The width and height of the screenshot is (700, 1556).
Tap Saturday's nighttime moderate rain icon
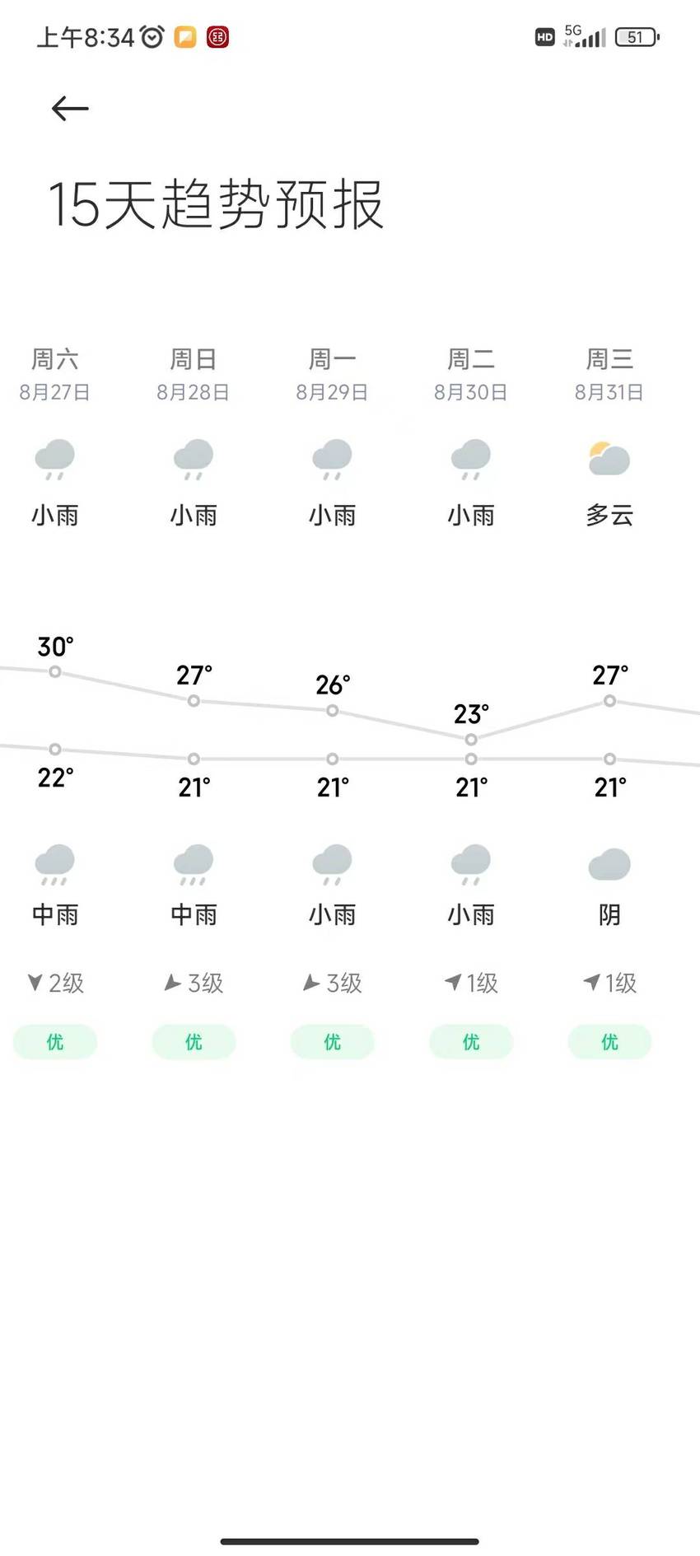click(x=55, y=864)
